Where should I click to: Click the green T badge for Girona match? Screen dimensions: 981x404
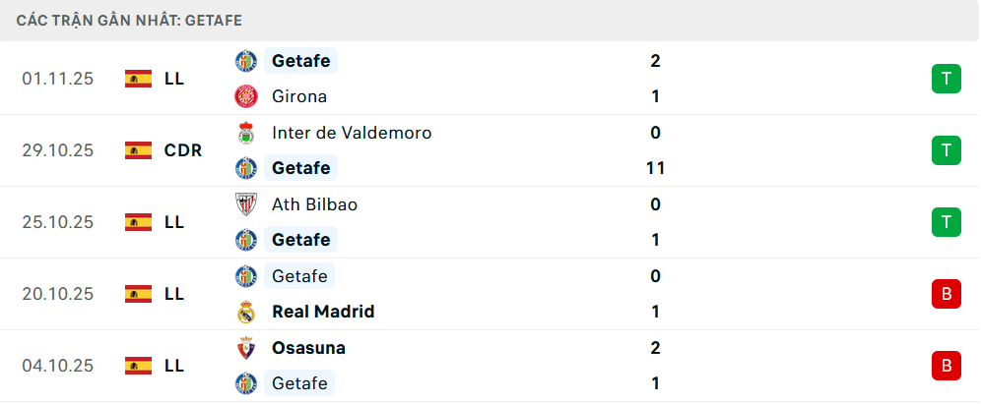coord(946,79)
